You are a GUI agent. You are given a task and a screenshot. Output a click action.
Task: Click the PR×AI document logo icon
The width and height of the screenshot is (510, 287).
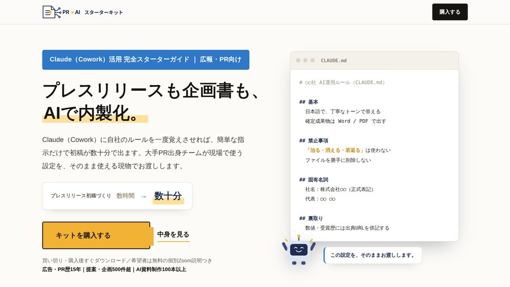click(52, 12)
